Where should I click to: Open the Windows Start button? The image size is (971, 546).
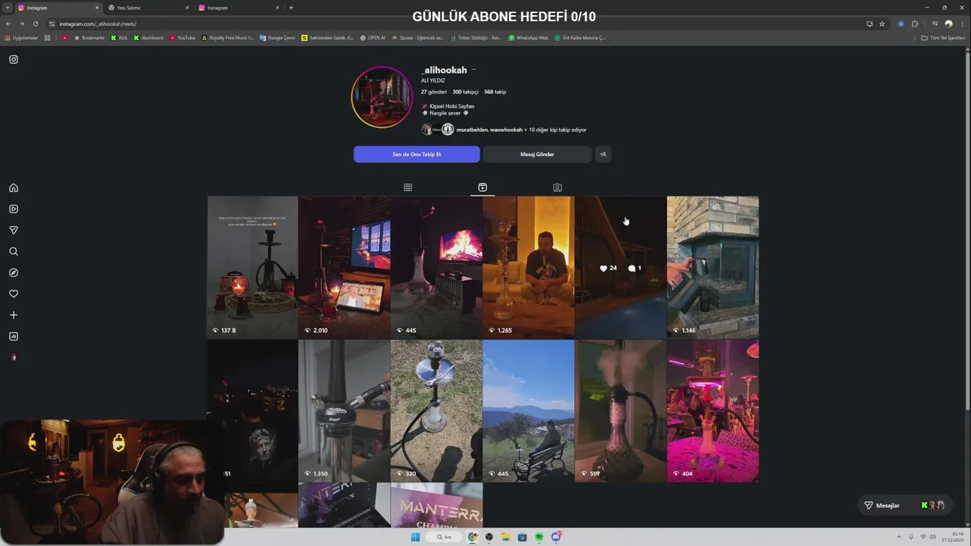tap(415, 537)
